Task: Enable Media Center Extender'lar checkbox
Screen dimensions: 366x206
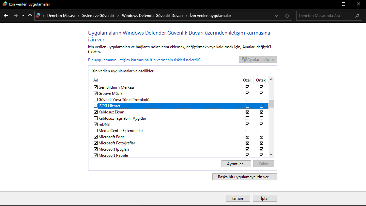Action: pyautogui.click(x=96, y=131)
